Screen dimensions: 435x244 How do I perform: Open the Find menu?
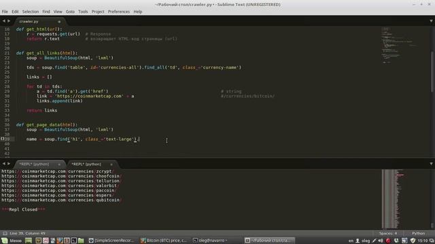46,12
